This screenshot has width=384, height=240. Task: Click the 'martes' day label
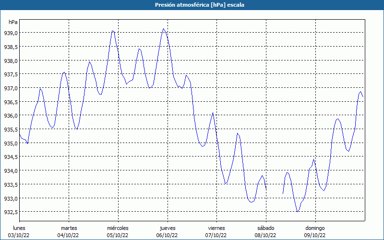(69, 228)
